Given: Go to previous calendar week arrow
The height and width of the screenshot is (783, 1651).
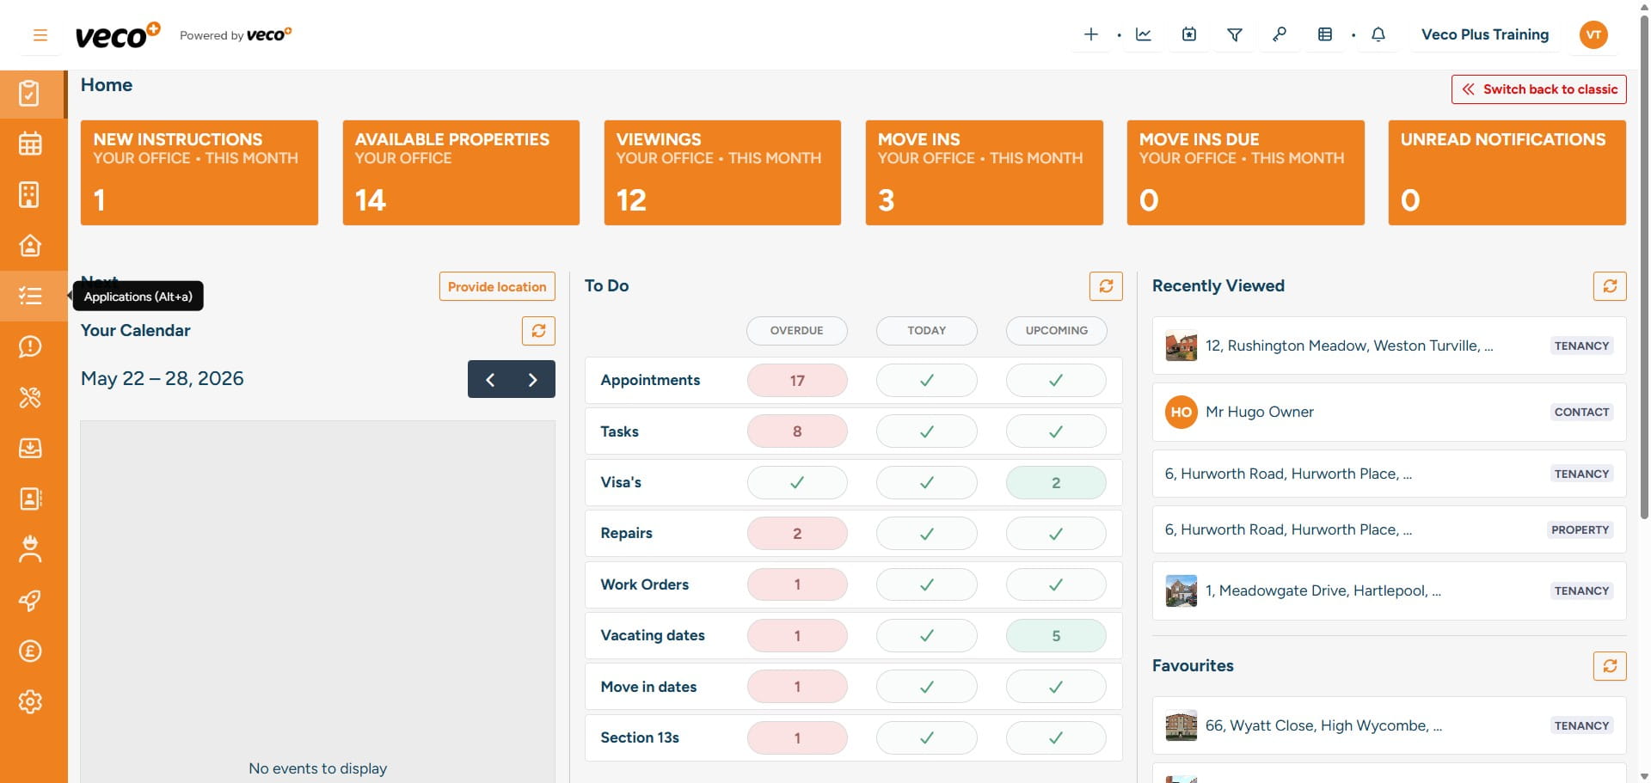Looking at the screenshot, I should click(489, 379).
